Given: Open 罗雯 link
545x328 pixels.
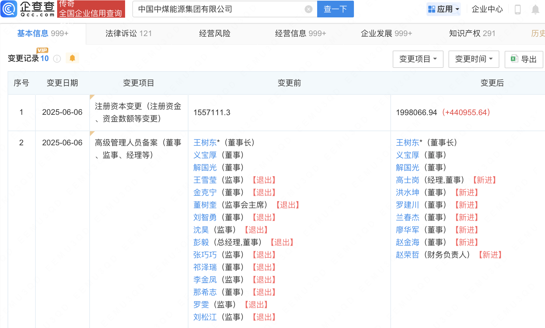Looking at the screenshot, I should pyautogui.click(x=201, y=305).
